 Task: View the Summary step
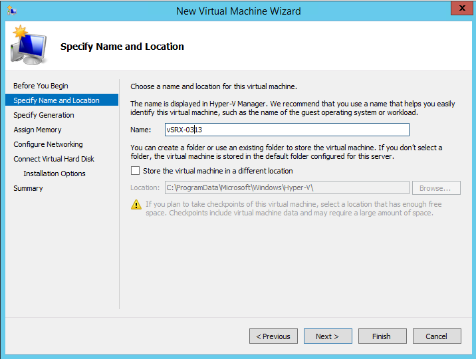28,188
